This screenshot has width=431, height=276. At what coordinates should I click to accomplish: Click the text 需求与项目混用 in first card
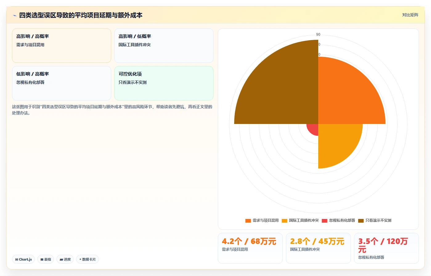pyautogui.click(x=30, y=45)
